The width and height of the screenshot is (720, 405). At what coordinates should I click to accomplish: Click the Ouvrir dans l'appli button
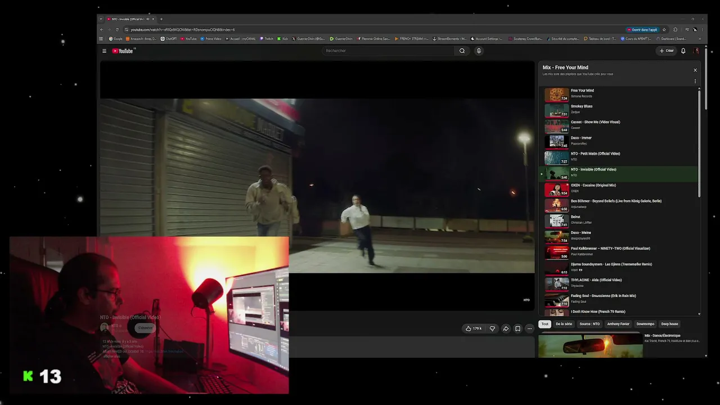pos(642,29)
